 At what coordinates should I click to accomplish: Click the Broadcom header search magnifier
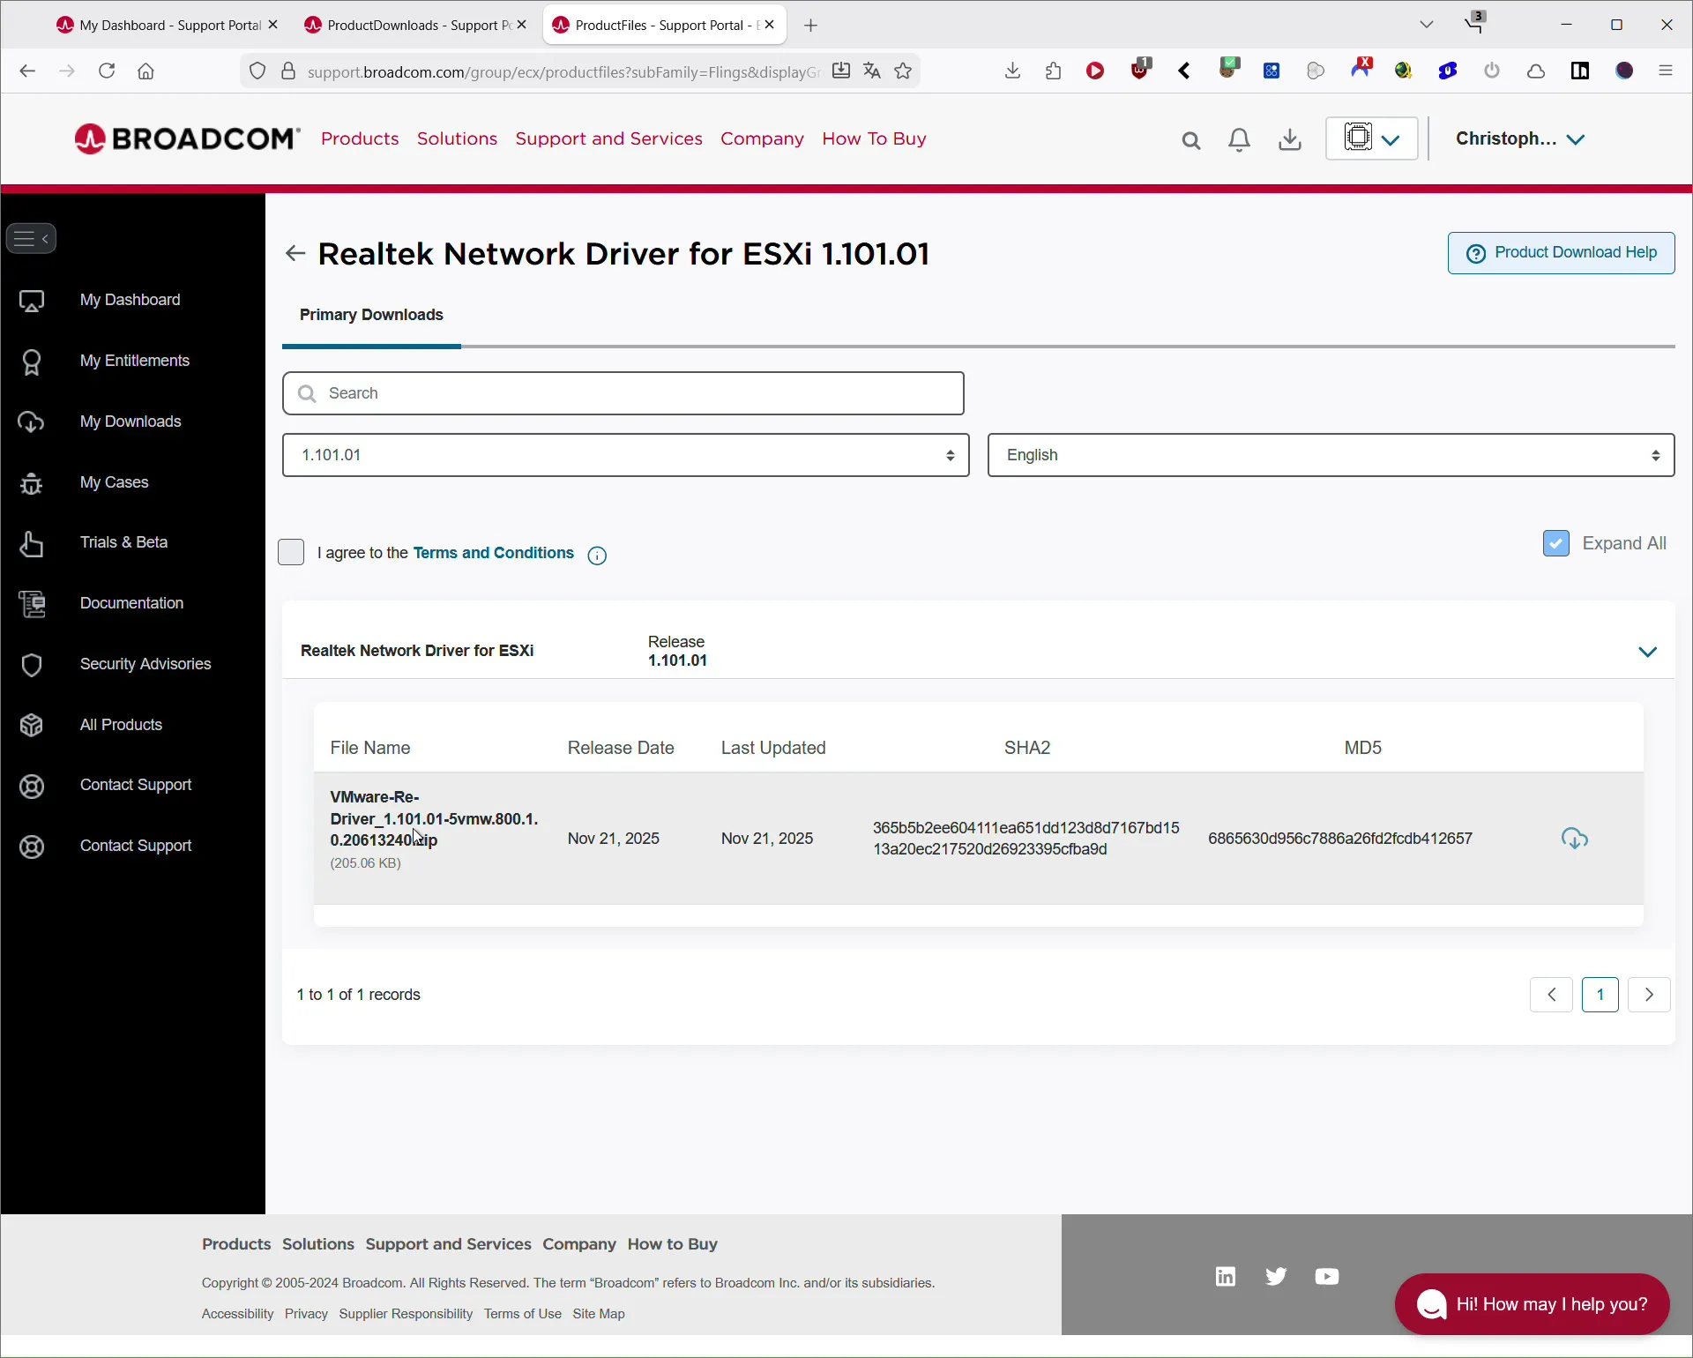coord(1191,140)
